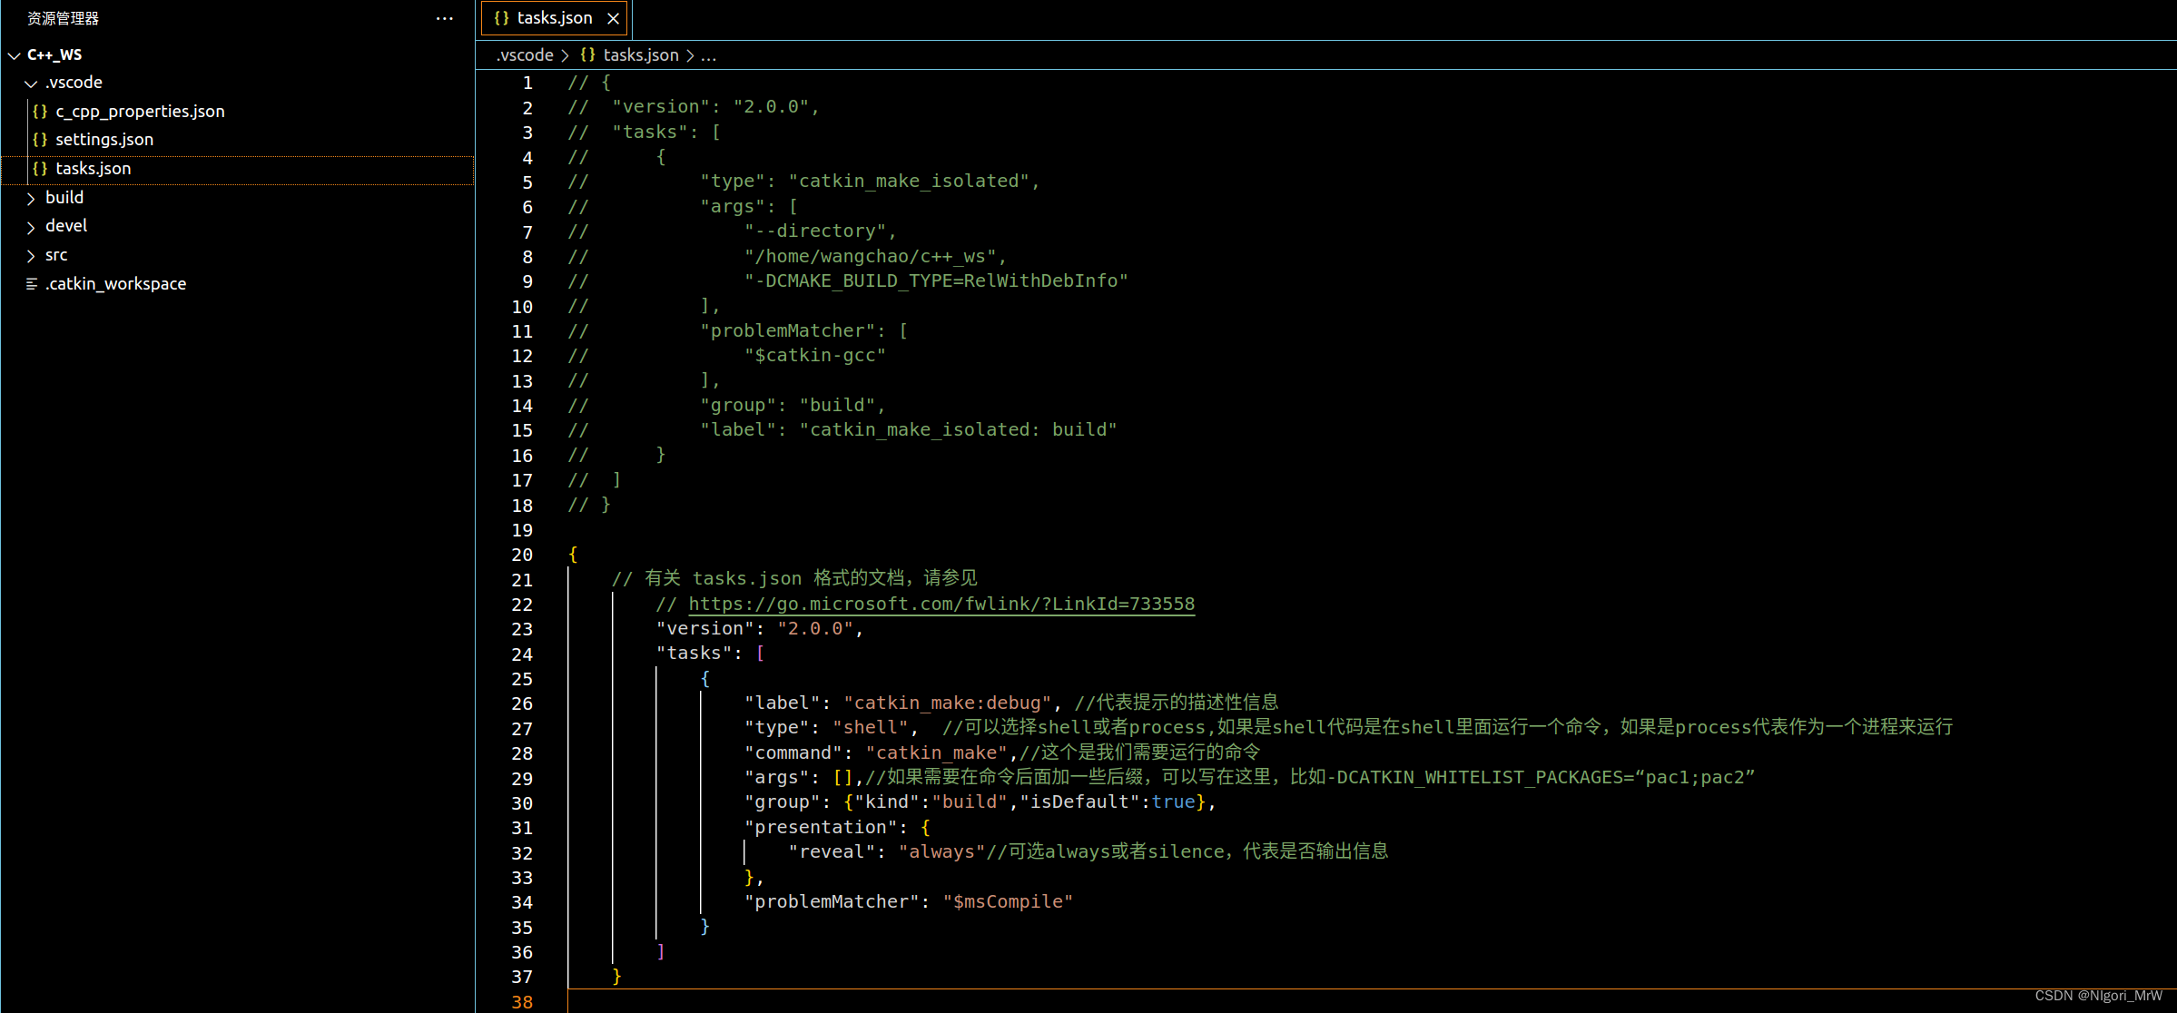Click the {} icon on the tasks.json tab
The width and height of the screenshot is (2177, 1013).
coord(501,17)
